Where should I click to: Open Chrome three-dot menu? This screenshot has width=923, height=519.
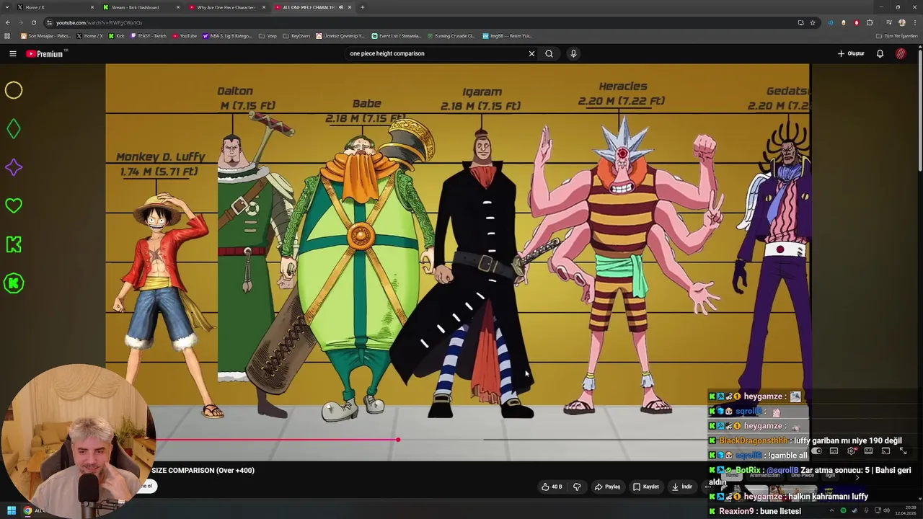[x=914, y=22]
